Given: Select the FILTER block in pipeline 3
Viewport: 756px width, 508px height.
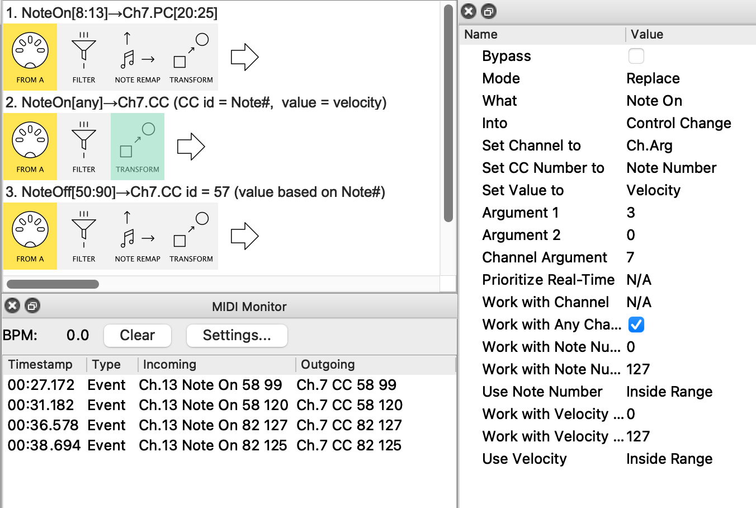Looking at the screenshot, I should pyautogui.click(x=84, y=236).
